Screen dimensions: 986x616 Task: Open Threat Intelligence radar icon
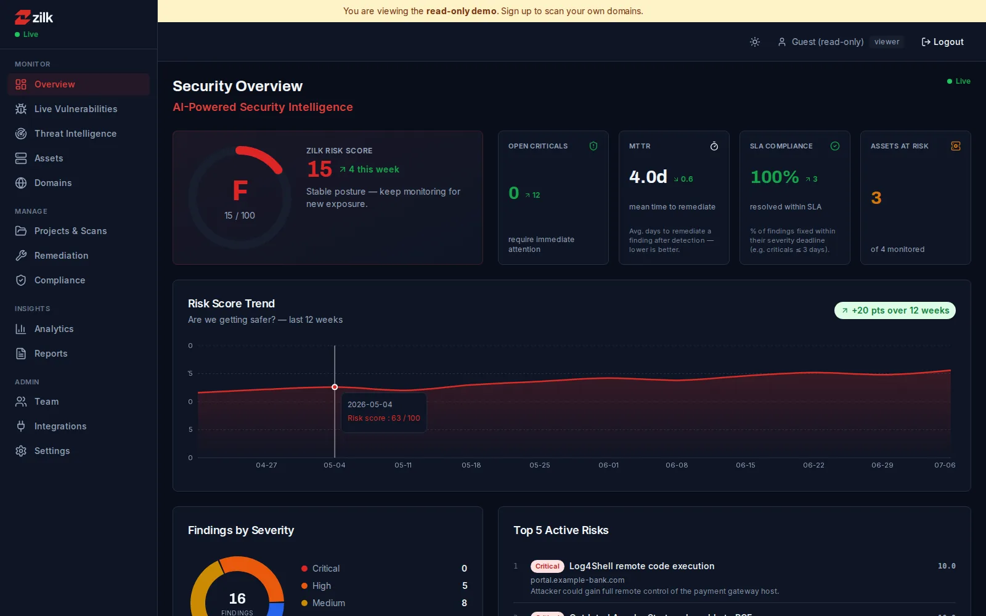click(21, 134)
